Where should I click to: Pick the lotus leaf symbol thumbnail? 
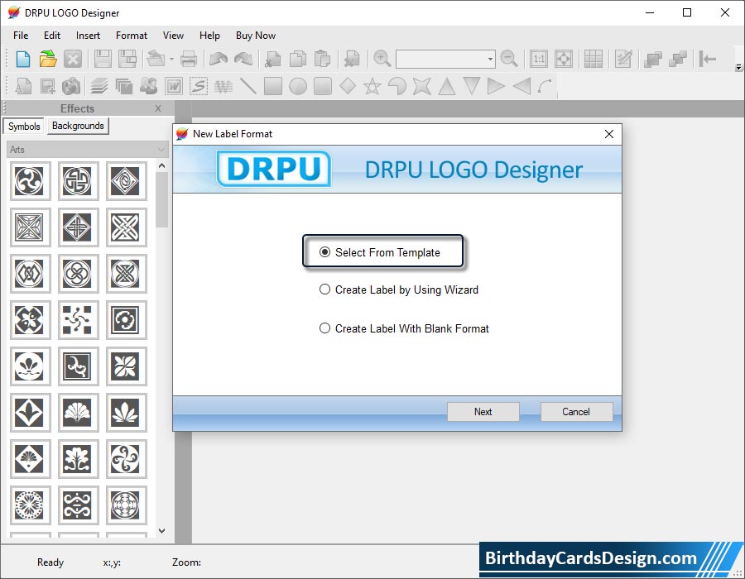(126, 412)
